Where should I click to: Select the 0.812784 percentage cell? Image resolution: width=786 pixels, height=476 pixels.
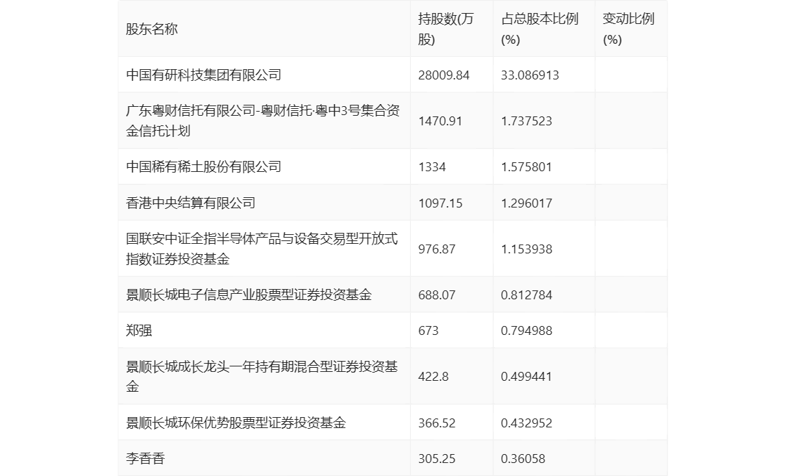click(x=527, y=295)
